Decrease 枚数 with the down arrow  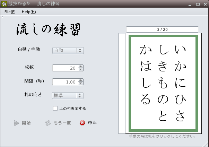click(80, 70)
